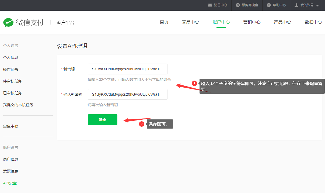Select API安全 in the sidebar
Screen dimensions: 325x193
(10, 183)
